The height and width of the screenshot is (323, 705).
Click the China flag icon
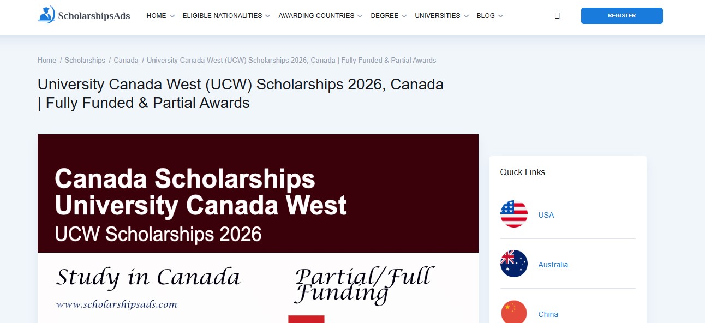(513, 312)
